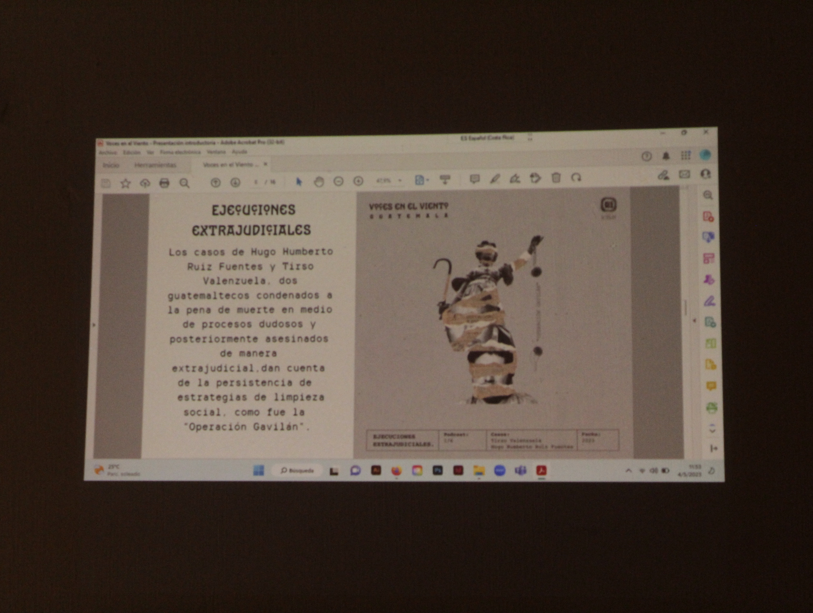Open the Edición menu
Image resolution: width=813 pixels, height=613 pixels.
[x=132, y=153]
